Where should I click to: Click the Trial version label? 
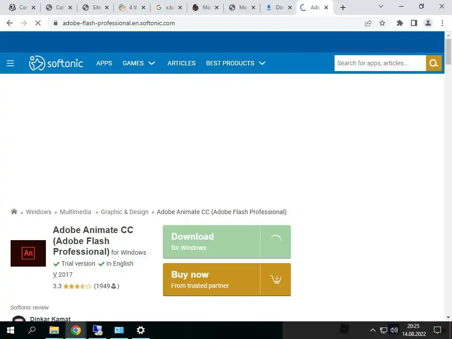click(78, 264)
